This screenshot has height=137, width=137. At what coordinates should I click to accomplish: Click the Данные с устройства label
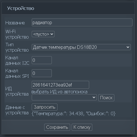pyautogui.click(x=17, y=110)
